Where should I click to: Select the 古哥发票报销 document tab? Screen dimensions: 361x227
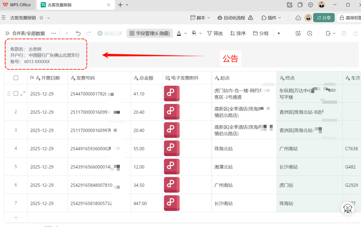75,5
